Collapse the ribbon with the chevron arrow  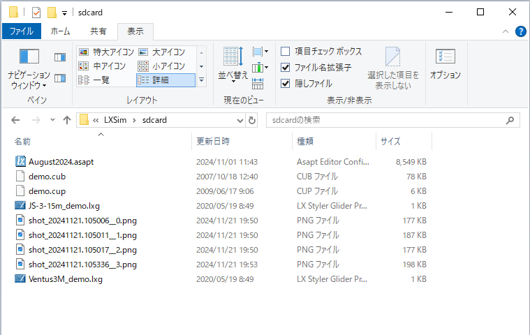506,31
